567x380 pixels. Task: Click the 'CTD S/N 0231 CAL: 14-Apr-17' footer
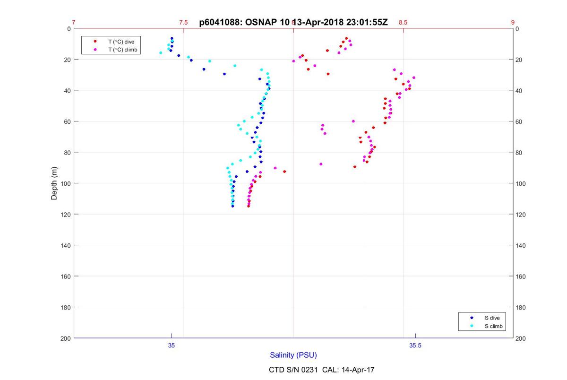point(322,370)
